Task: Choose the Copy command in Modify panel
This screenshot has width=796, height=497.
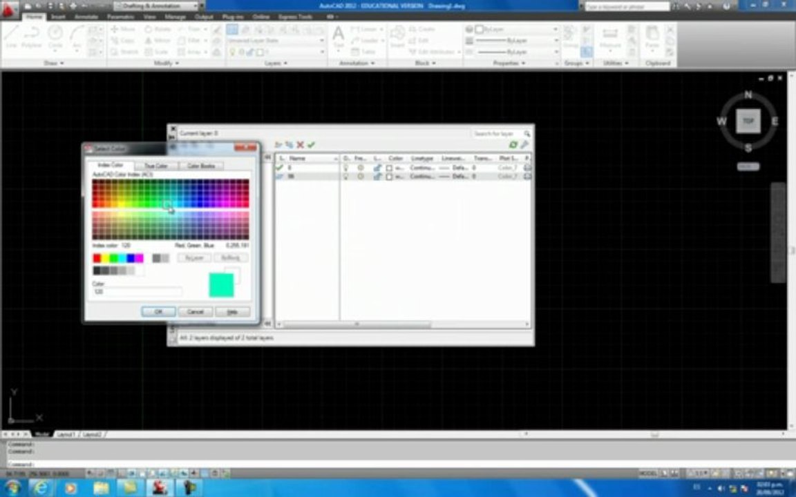Action: 123,41
